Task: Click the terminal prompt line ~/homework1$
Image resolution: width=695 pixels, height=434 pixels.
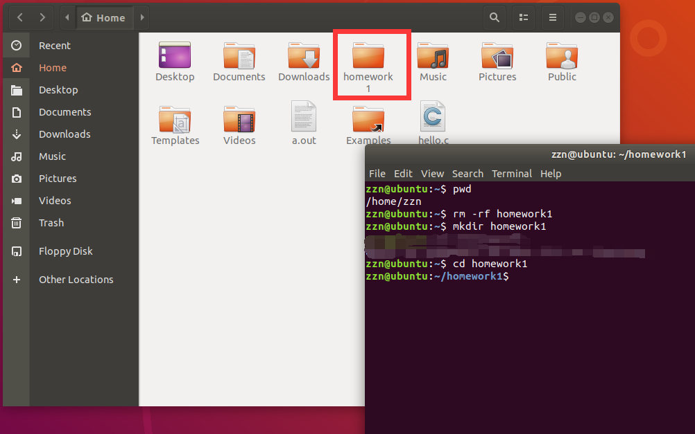Action: click(438, 276)
